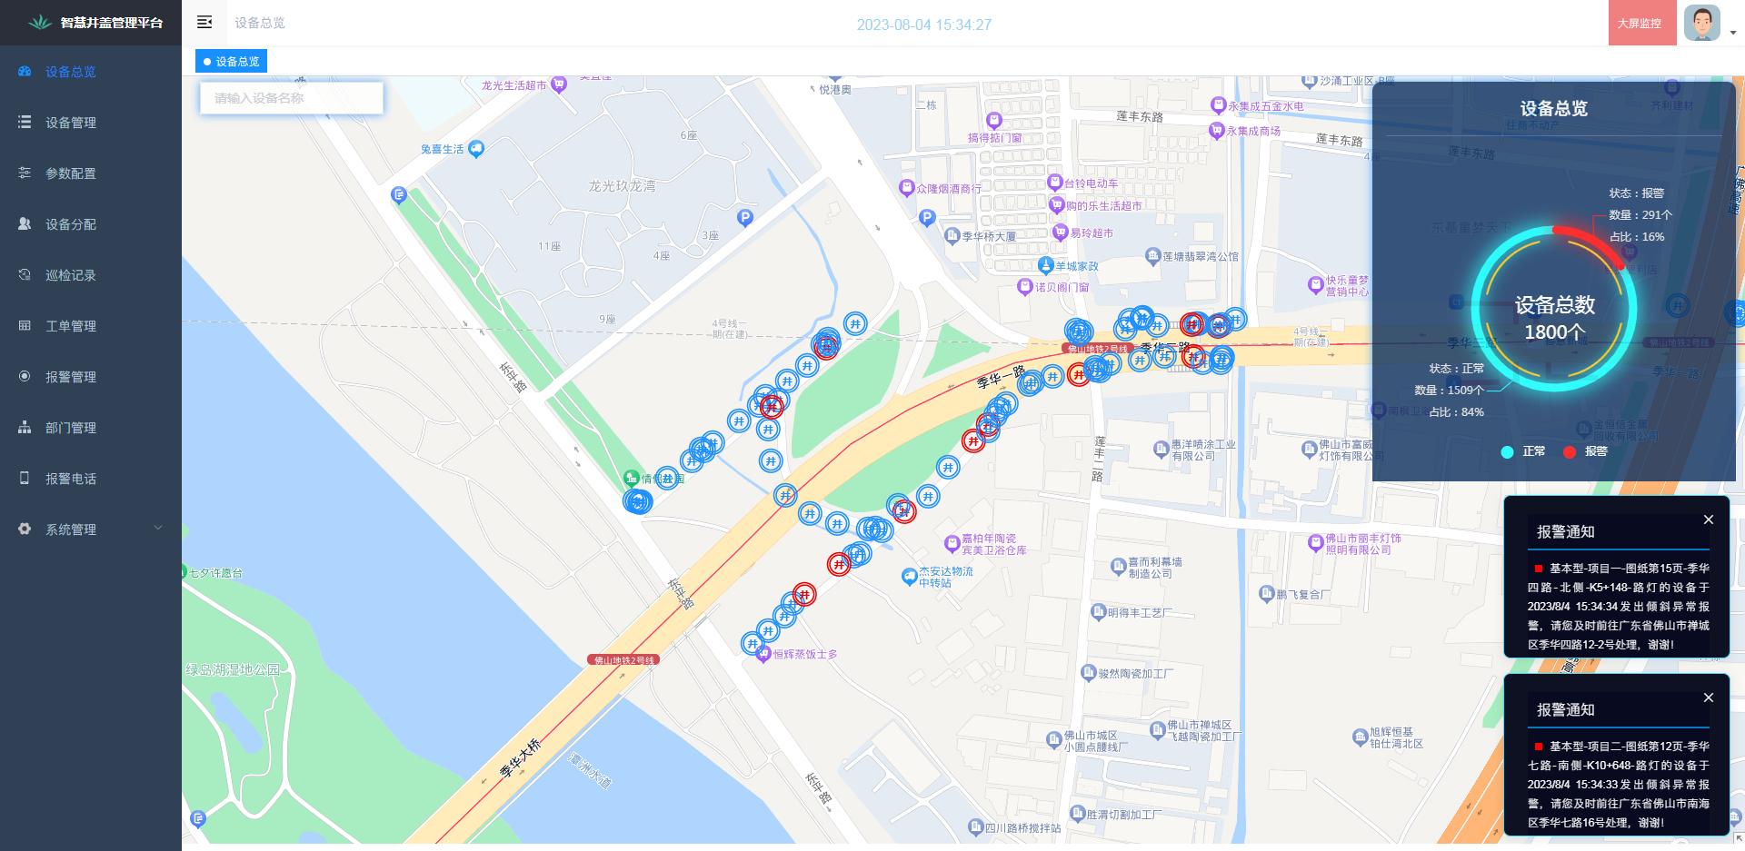Click the user avatar picture

[1702, 23]
